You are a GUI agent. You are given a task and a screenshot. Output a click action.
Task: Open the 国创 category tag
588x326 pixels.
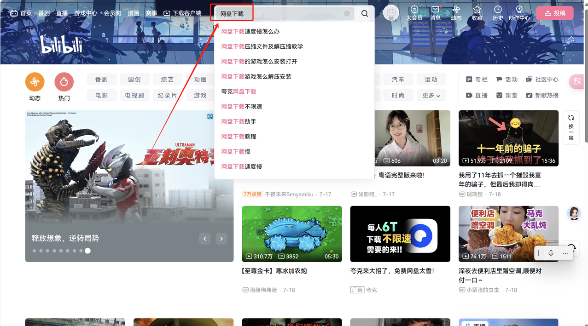pos(134,80)
